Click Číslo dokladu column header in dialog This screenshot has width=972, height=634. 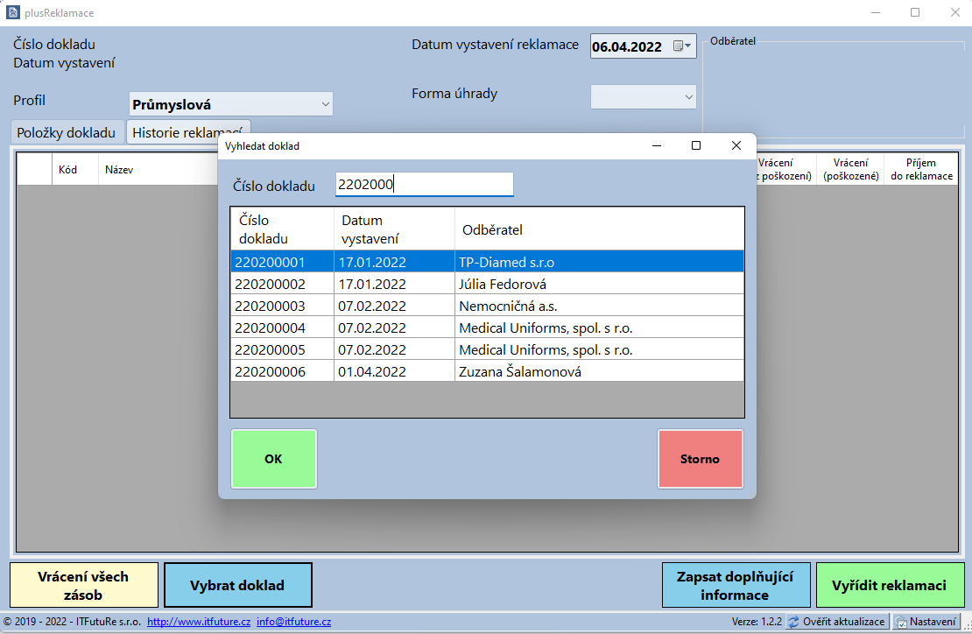(282, 229)
